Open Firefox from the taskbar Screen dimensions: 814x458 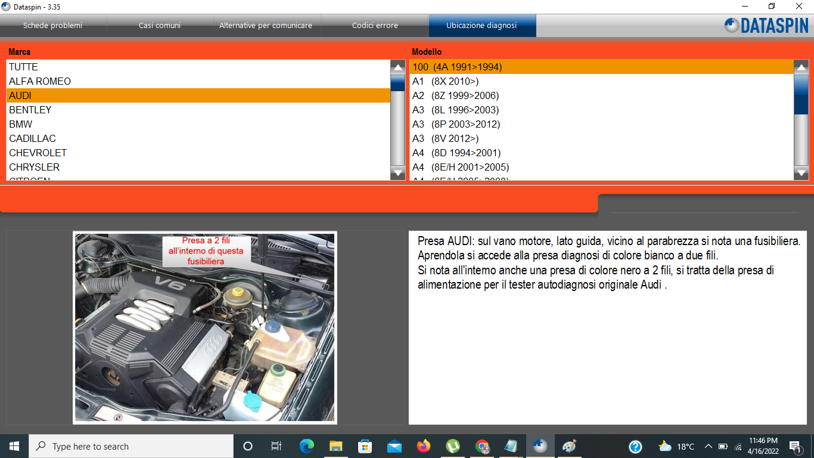[x=424, y=446]
